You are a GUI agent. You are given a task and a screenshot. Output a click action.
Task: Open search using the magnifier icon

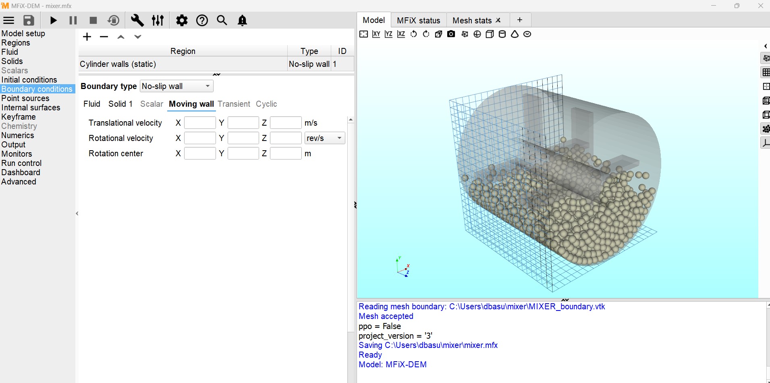pyautogui.click(x=222, y=21)
